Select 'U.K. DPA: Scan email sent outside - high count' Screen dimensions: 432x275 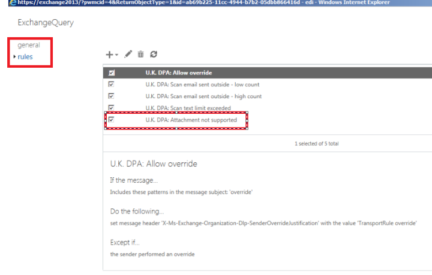point(203,96)
